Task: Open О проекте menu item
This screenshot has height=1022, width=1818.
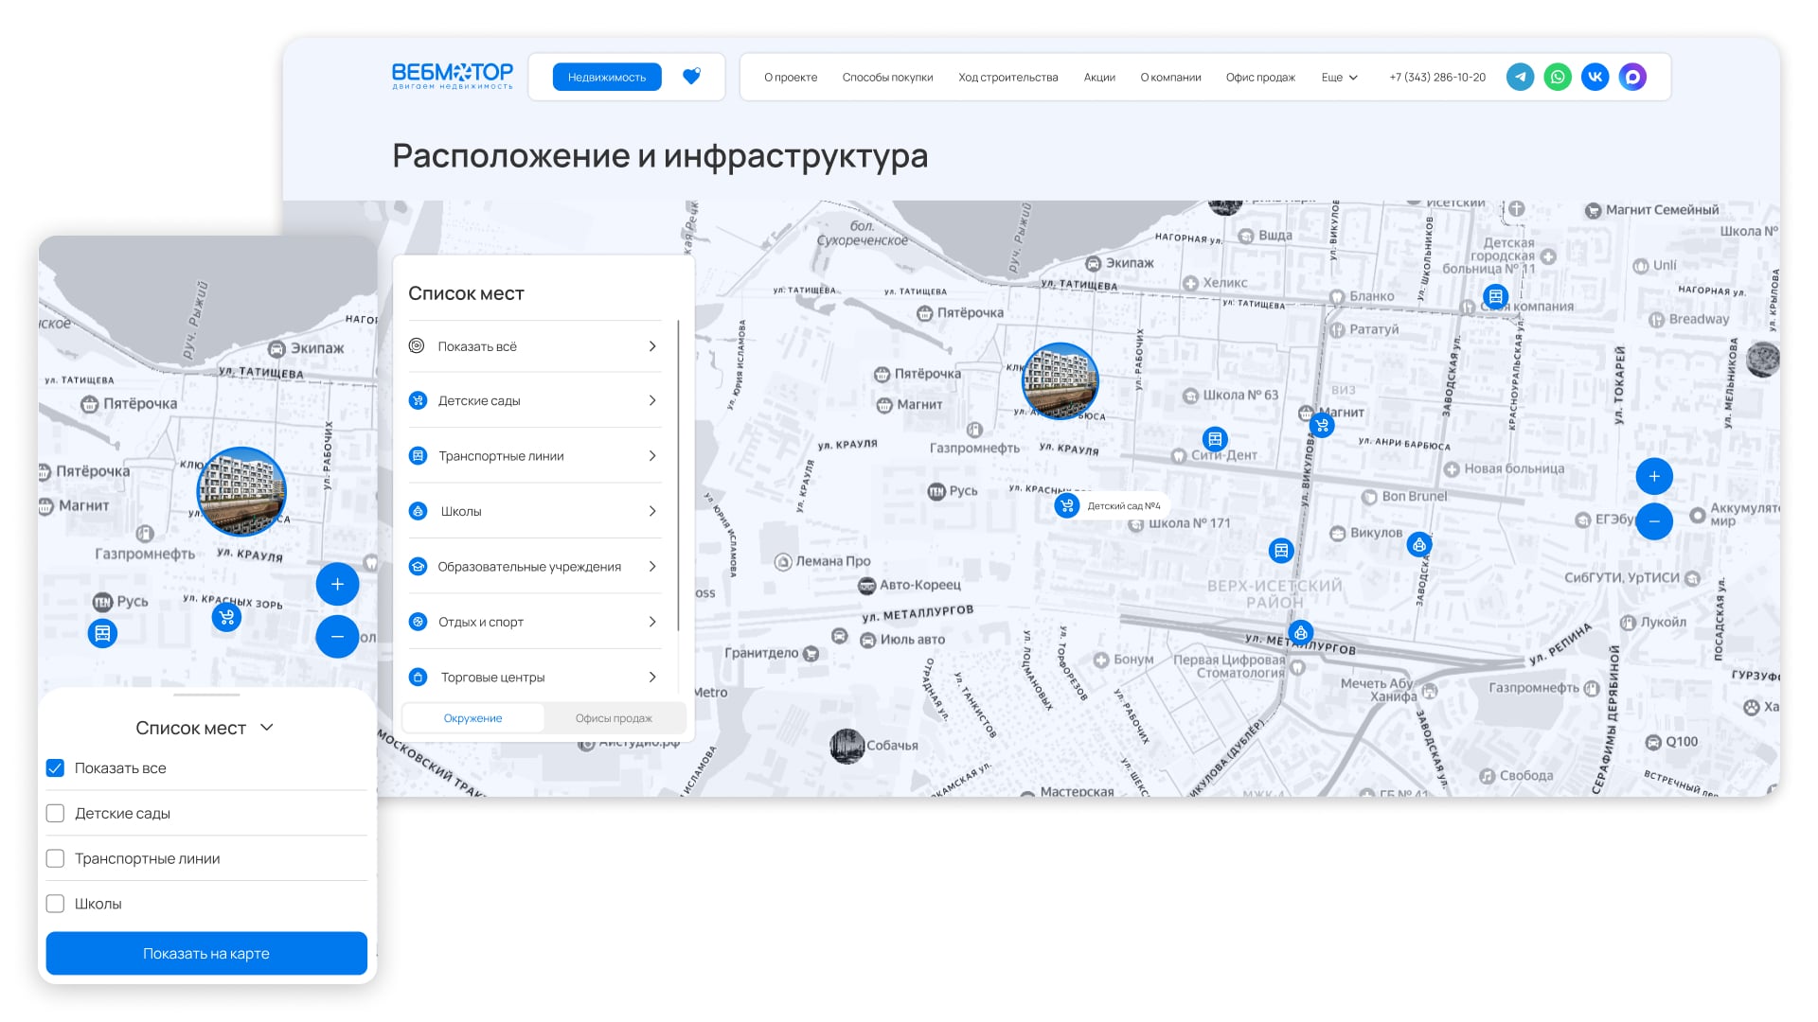Action: click(x=791, y=78)
